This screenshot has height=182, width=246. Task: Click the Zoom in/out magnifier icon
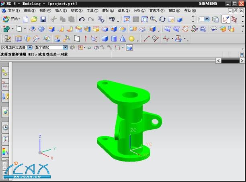(x=153, y=19)
